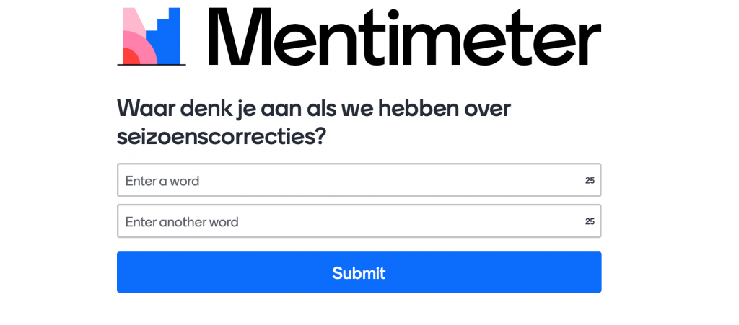Click the words "hebben over" in the heading
The width and height of the screenshot is (739, 325).
point(444,109)
